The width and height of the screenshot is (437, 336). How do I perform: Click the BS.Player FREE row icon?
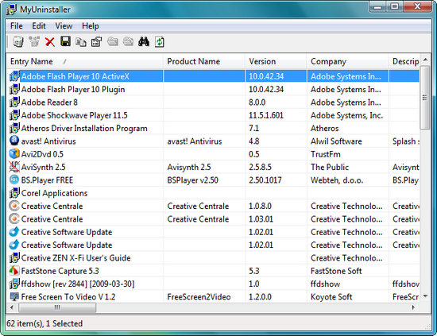click(14, 180)
